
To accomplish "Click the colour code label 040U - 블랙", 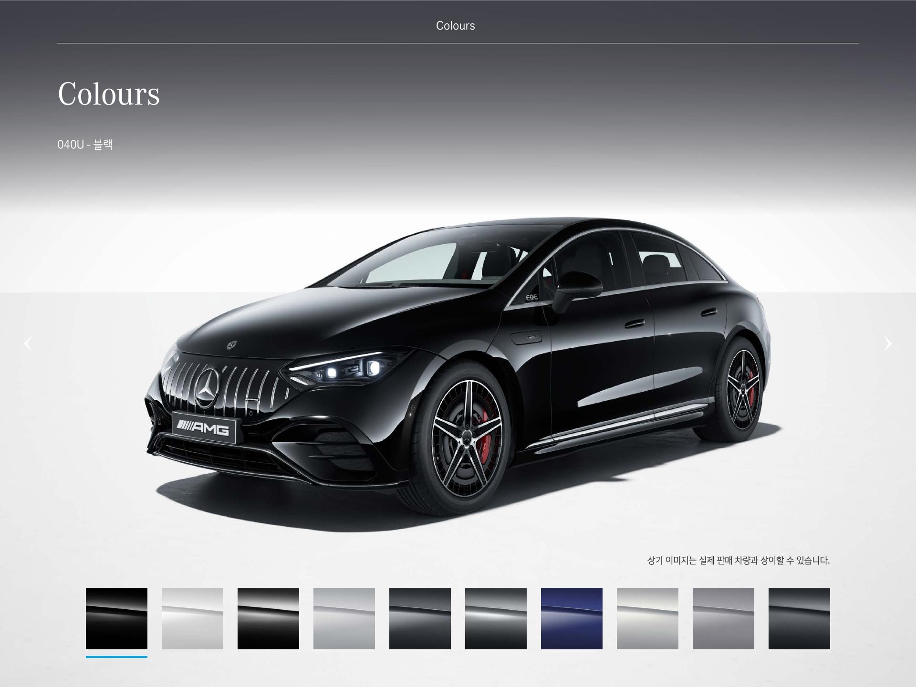I will [85, 145].
